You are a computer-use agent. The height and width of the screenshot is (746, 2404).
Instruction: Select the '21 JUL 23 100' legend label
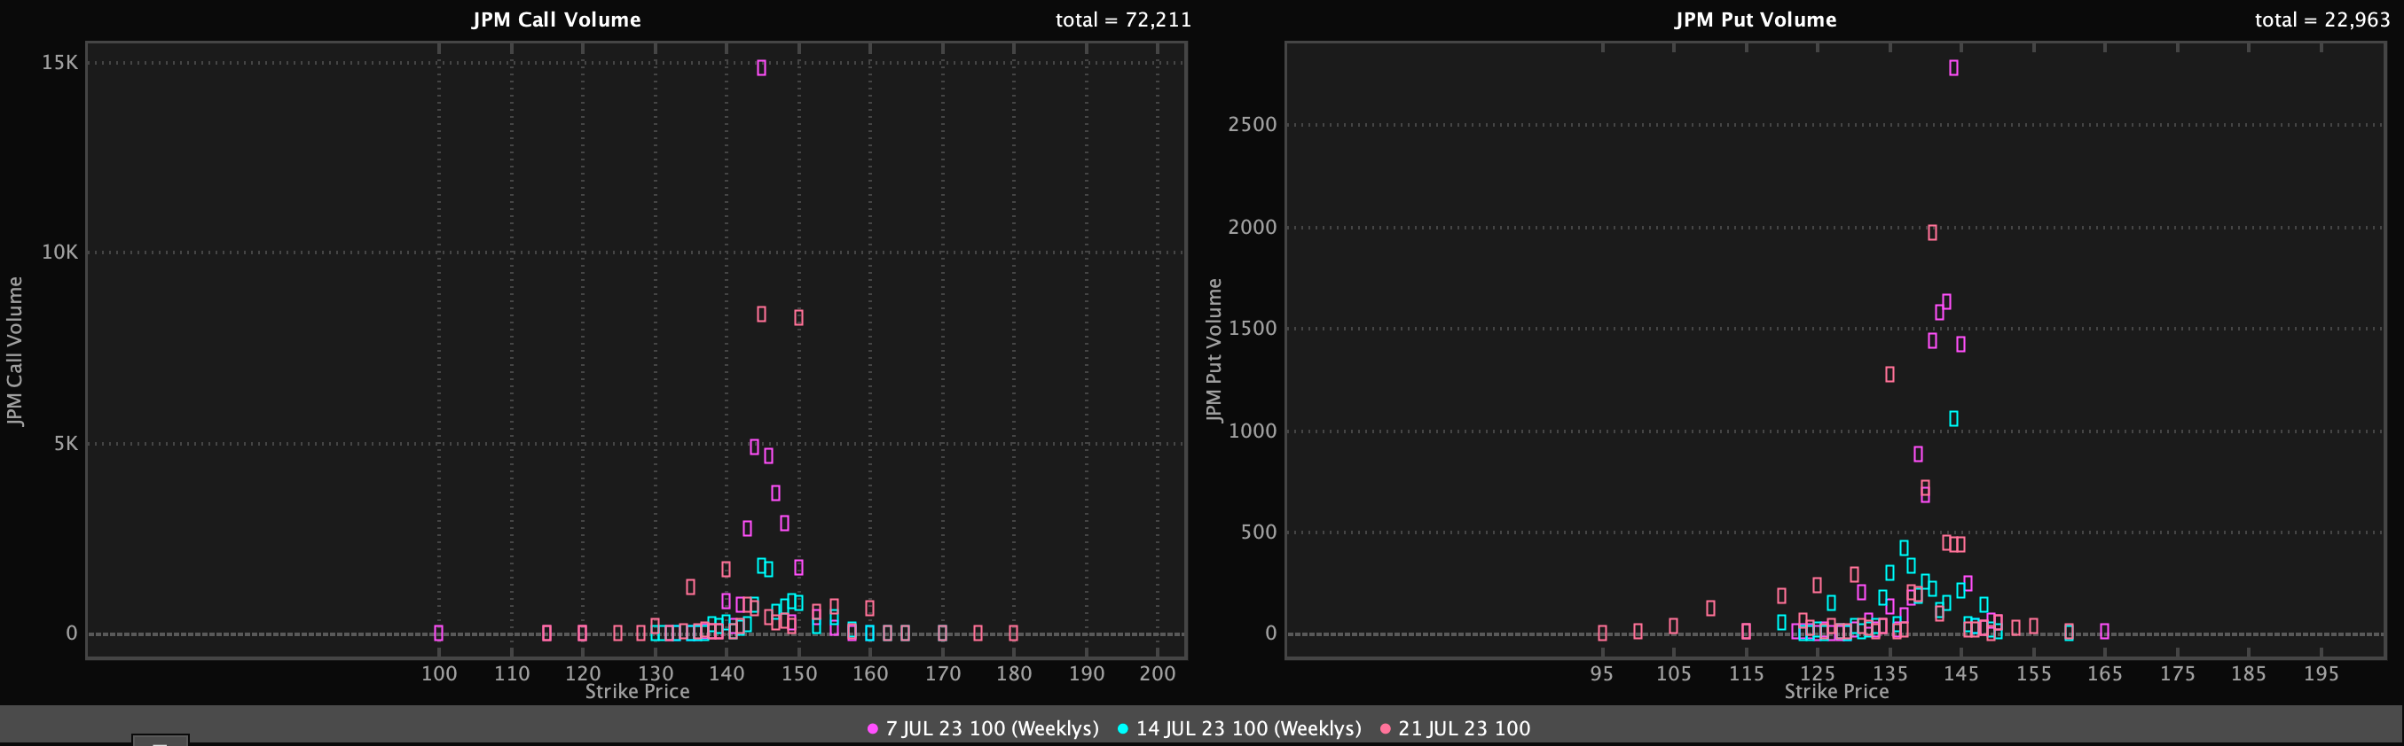(x=1465, y=728)
